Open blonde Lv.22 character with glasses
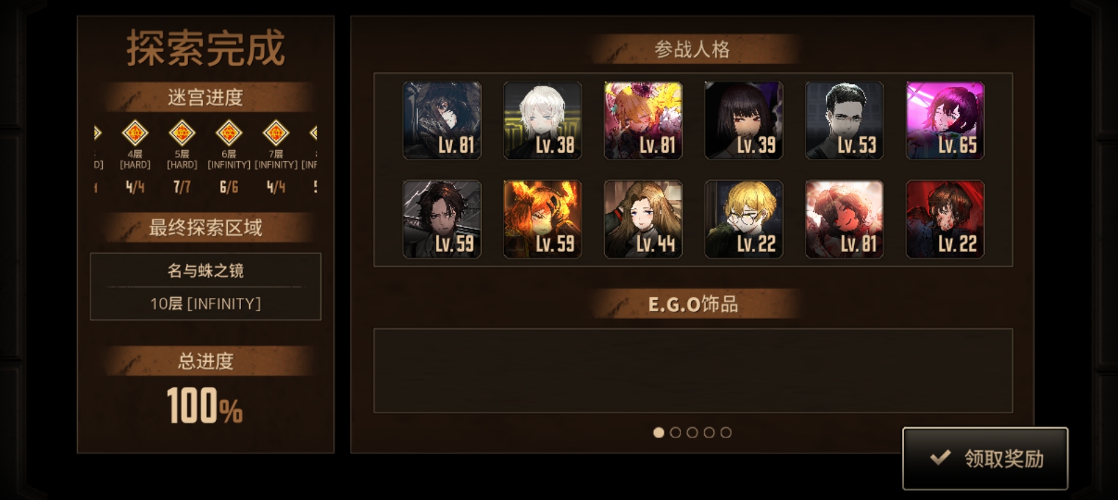 (744, 219)
